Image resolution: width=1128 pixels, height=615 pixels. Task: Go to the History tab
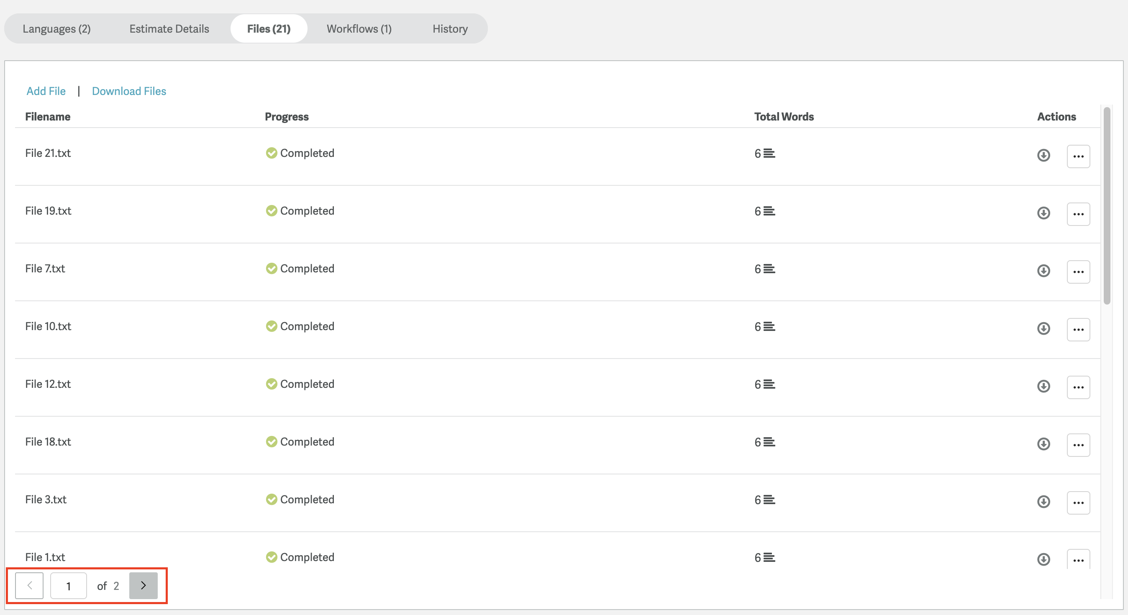click(450, 29)
